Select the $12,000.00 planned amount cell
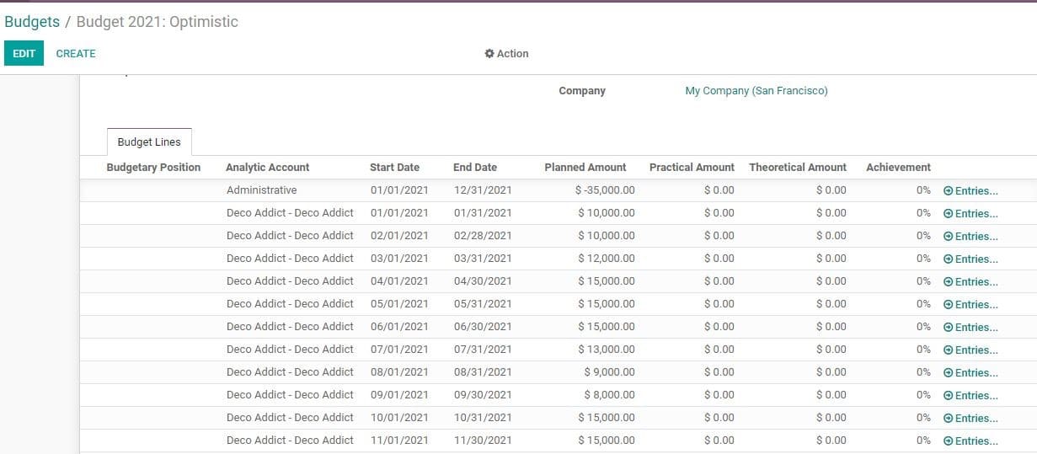 606,259
